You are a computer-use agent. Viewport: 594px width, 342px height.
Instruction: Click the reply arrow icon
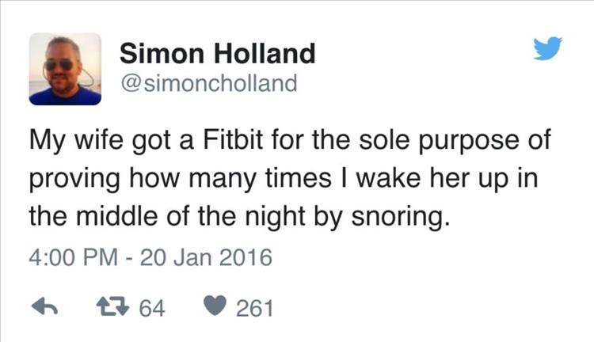[x=44, y=306]
